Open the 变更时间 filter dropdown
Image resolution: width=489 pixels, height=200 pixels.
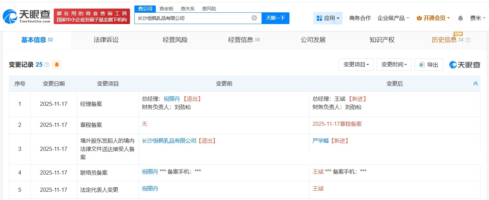pos(394,65)
